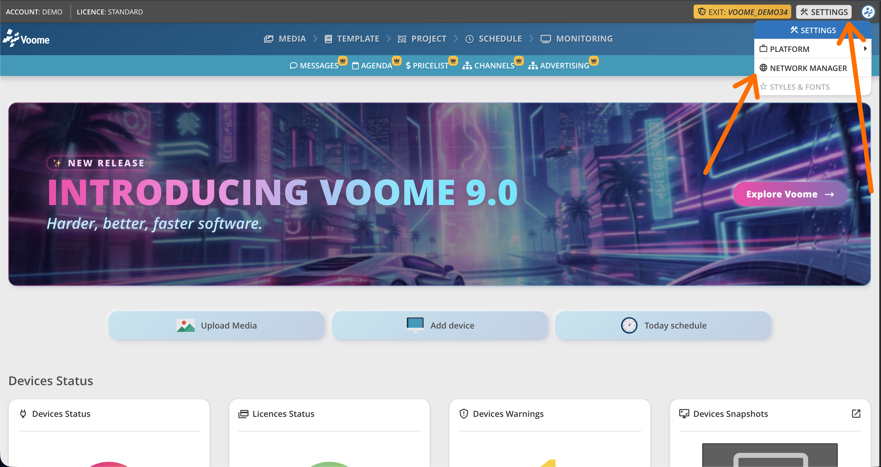The width and height of the screenshot is (881, 467).
Task: Click the ACCOUNT: DEMO label
Action: pos(34,12)
